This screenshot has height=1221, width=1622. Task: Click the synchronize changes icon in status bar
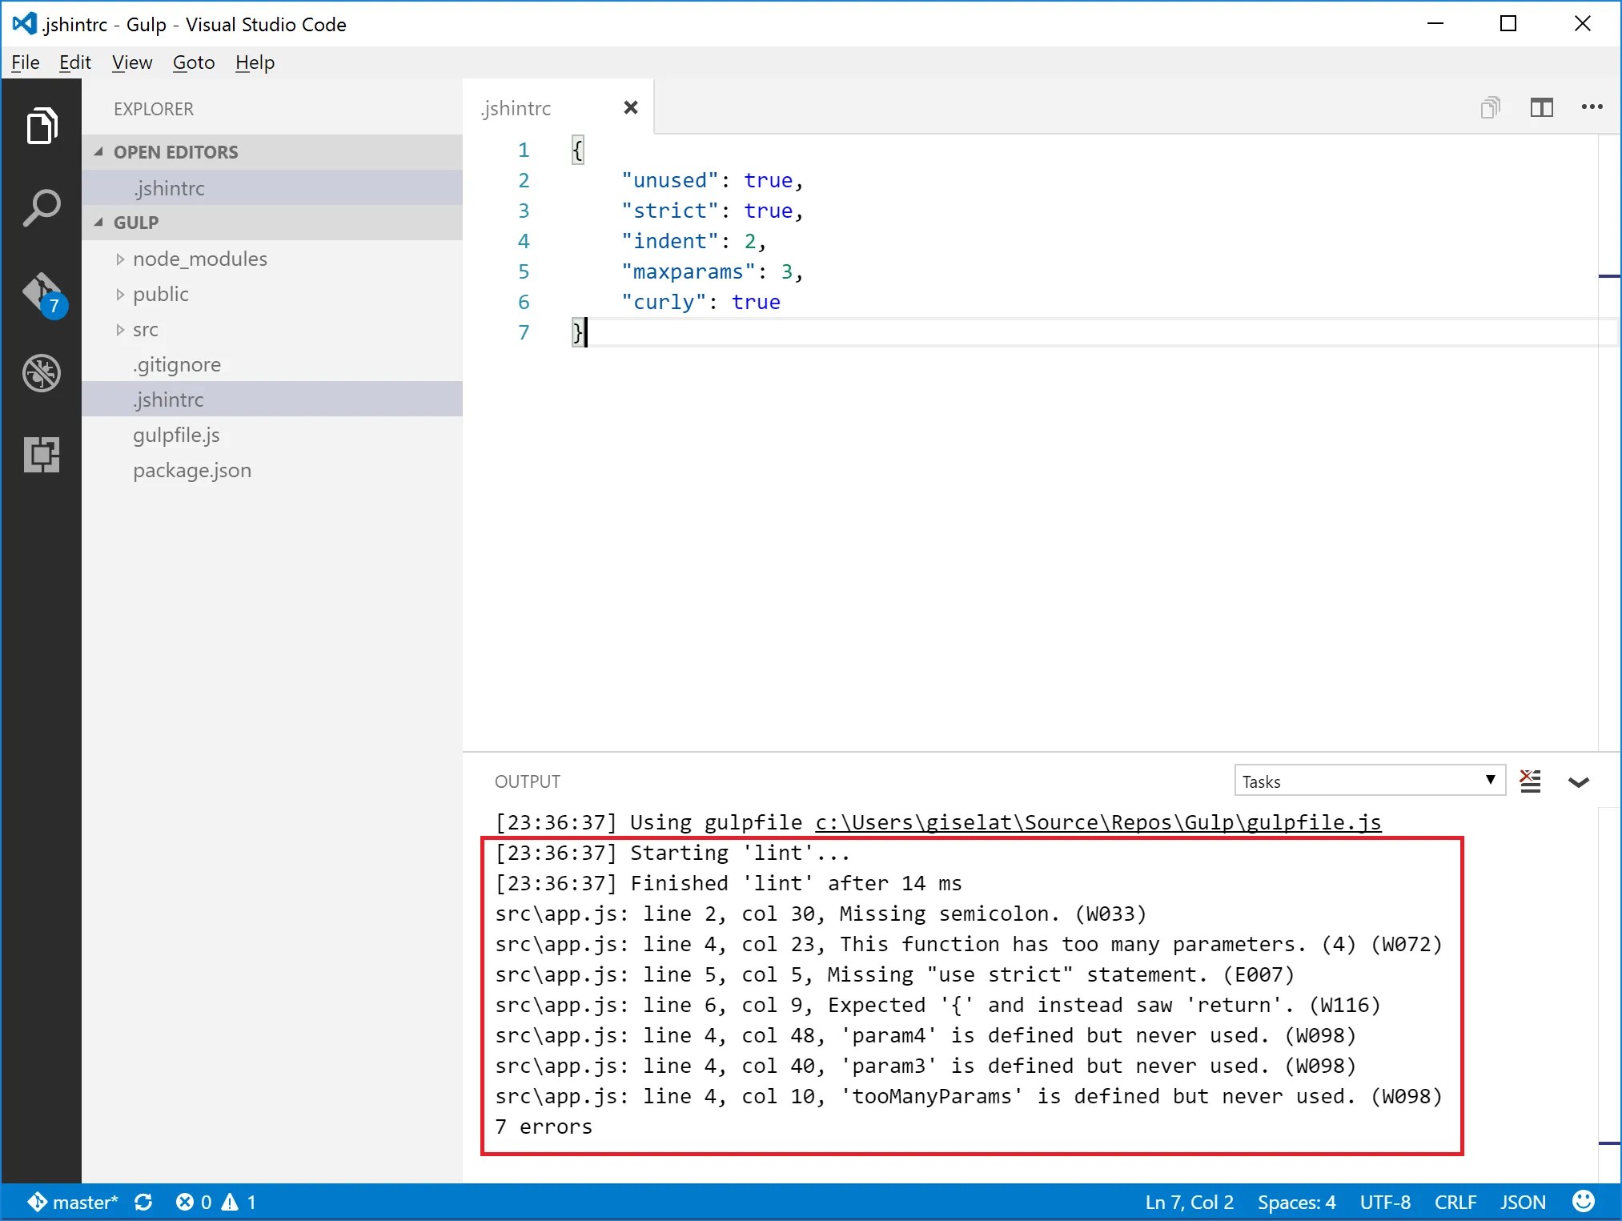pyautogui.click(x=144, y=1202)
